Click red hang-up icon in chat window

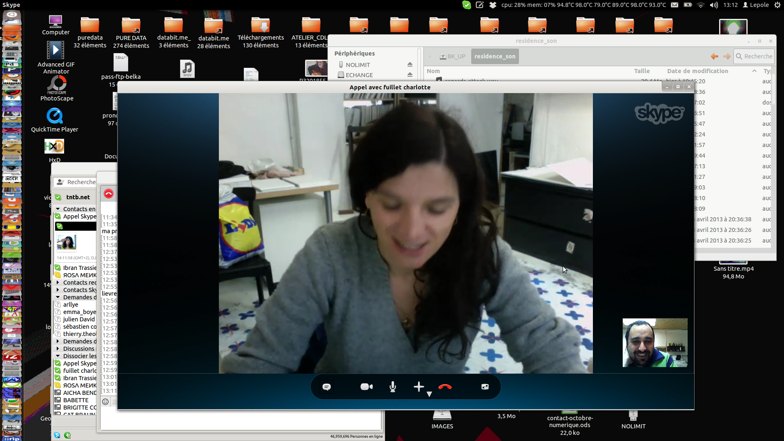108,194
